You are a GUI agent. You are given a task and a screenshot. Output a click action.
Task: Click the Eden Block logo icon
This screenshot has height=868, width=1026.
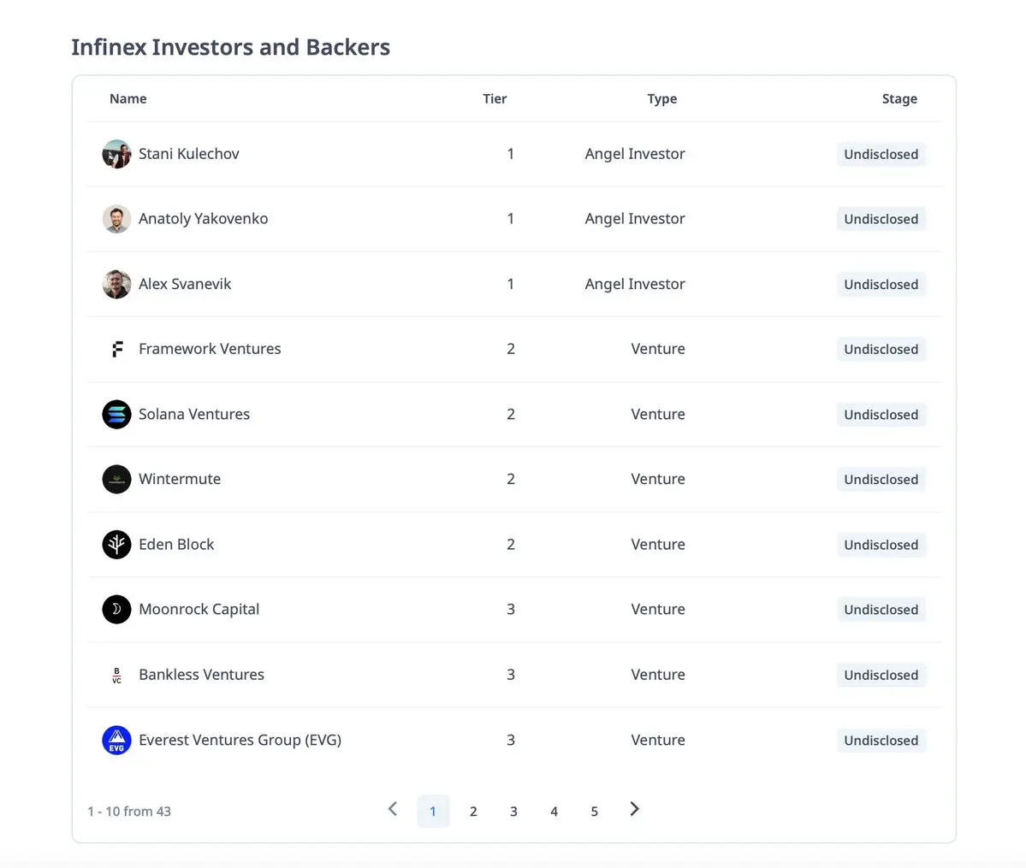tap(116, 544)
